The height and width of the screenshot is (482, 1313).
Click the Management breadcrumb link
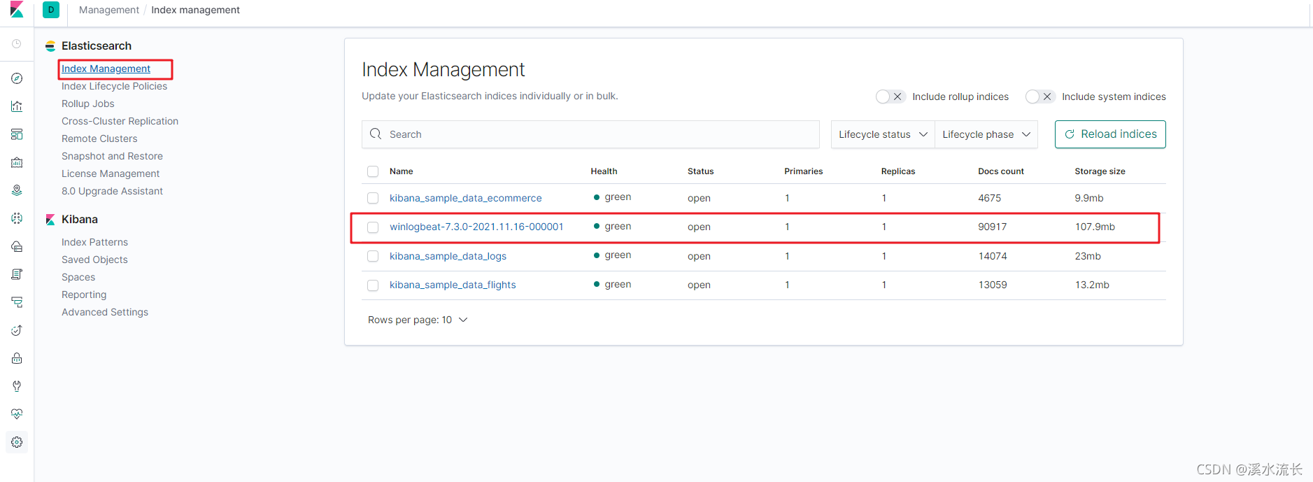109,10
